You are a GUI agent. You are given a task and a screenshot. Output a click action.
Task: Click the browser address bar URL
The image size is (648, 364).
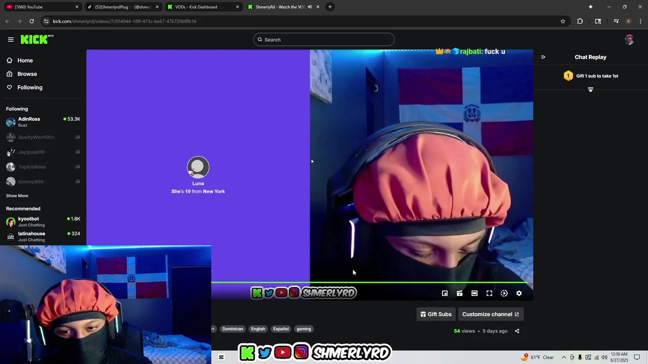[x=125, y=21]
